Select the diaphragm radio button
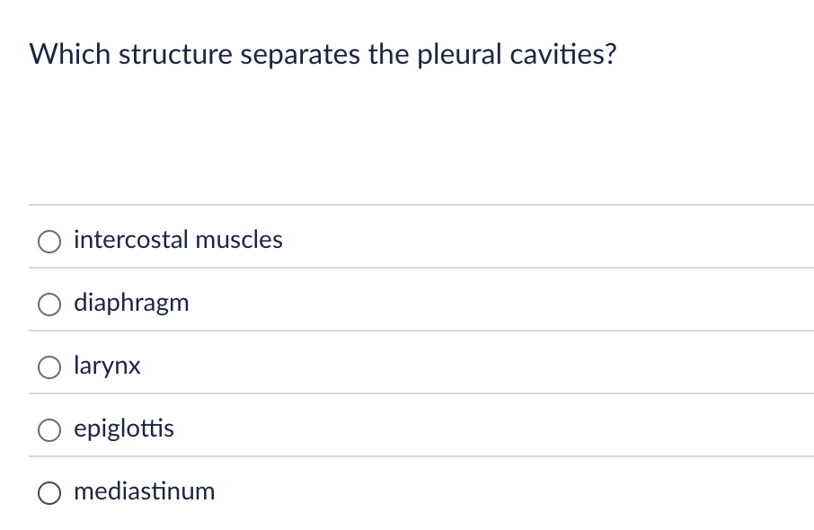Screen dimensions: 814x530 click(x=49, y=304)
